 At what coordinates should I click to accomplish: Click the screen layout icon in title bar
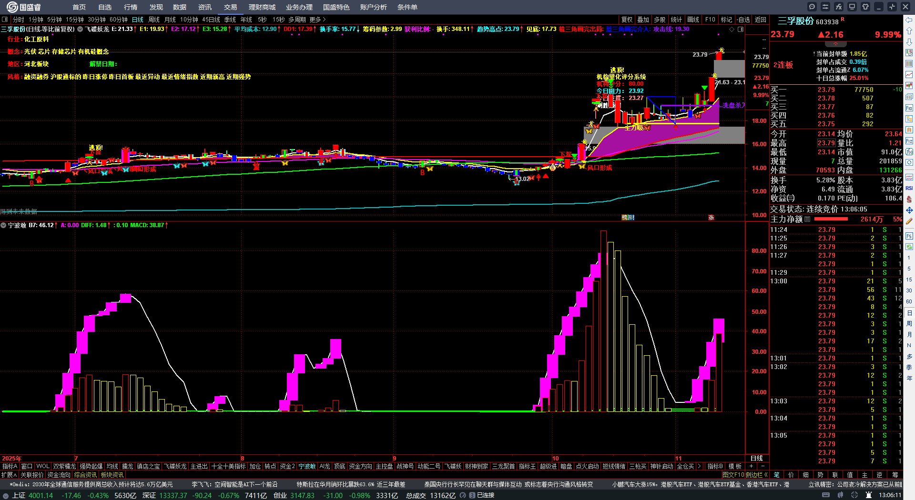852,7
